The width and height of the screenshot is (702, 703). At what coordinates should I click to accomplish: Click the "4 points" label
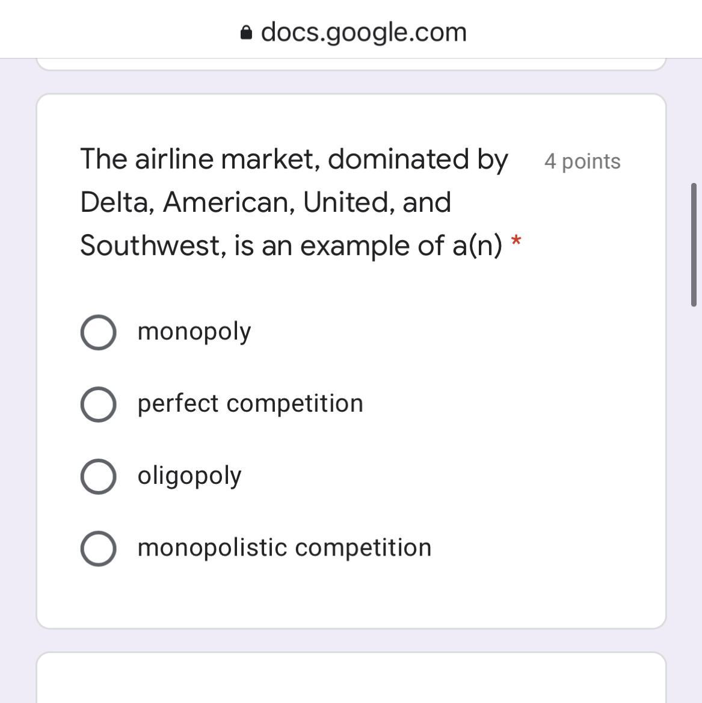coord(582,161)
